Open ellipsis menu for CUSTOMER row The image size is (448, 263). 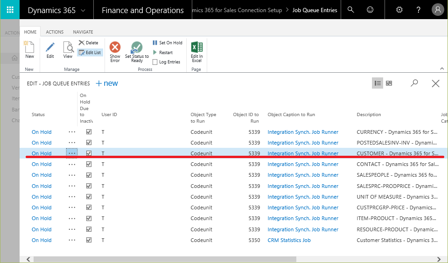click(x=72, y=153)
